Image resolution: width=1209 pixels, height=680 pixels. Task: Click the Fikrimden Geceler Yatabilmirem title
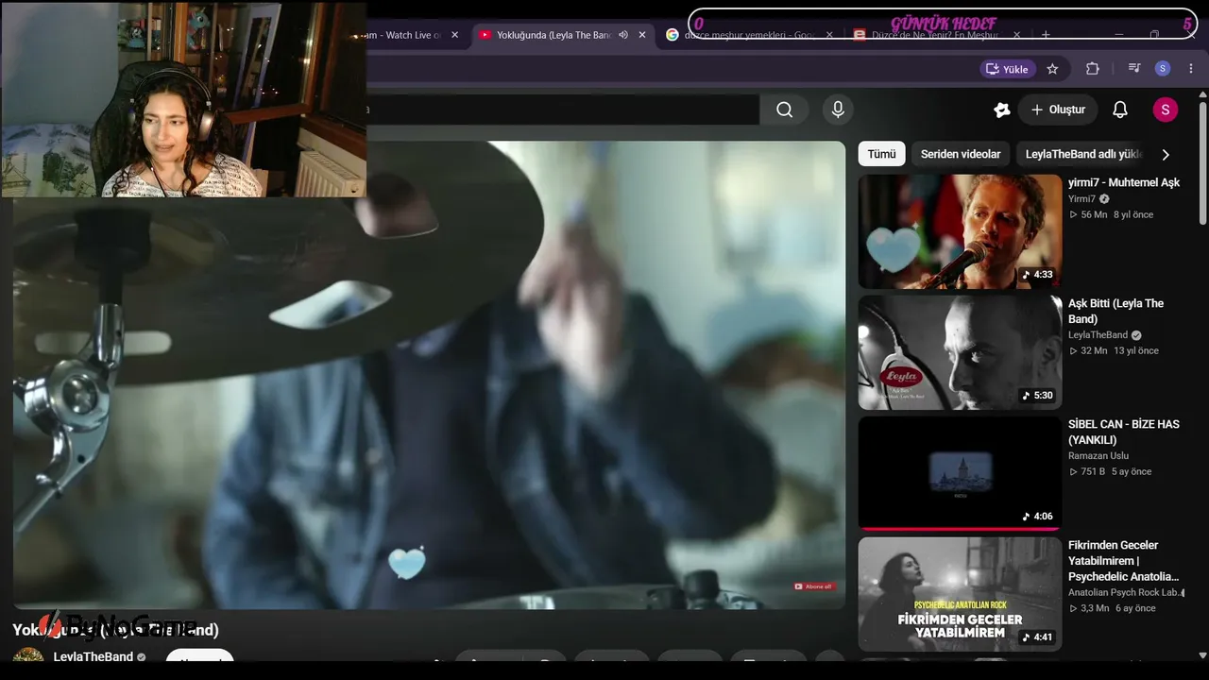[1124, 560]
